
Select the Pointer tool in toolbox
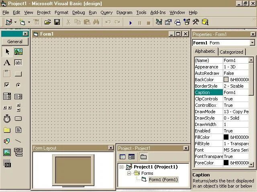tap(7, 52)
